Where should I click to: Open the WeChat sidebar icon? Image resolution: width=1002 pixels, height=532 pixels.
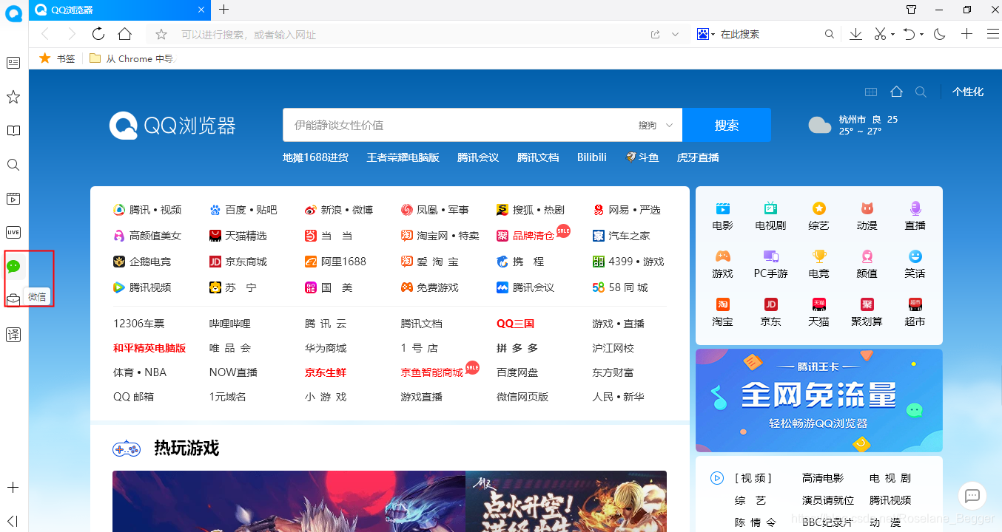coord(13,266)
